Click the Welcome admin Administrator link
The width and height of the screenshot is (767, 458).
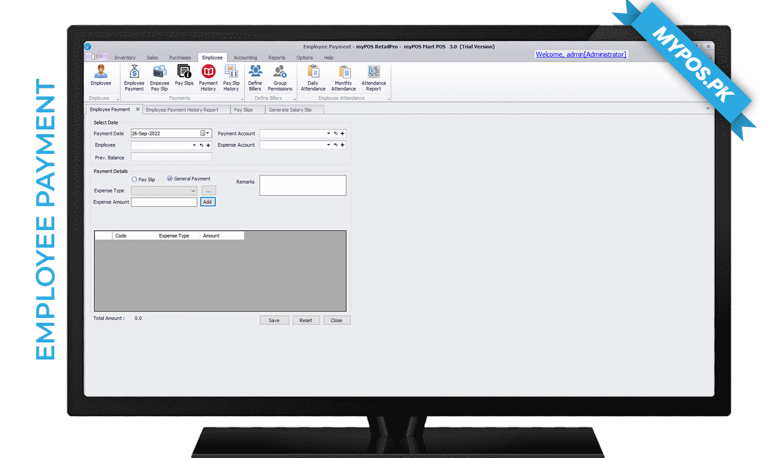click(x=581, y=54)
